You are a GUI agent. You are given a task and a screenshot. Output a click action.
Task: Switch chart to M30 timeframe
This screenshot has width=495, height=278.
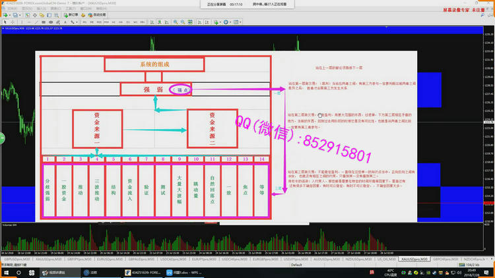coord(106,22)
